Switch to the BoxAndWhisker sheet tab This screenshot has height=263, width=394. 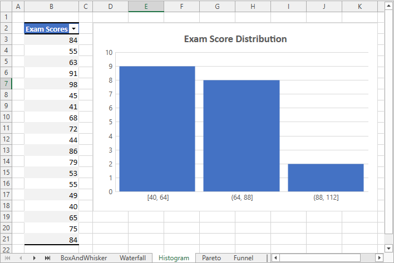[x=83, y=258]
